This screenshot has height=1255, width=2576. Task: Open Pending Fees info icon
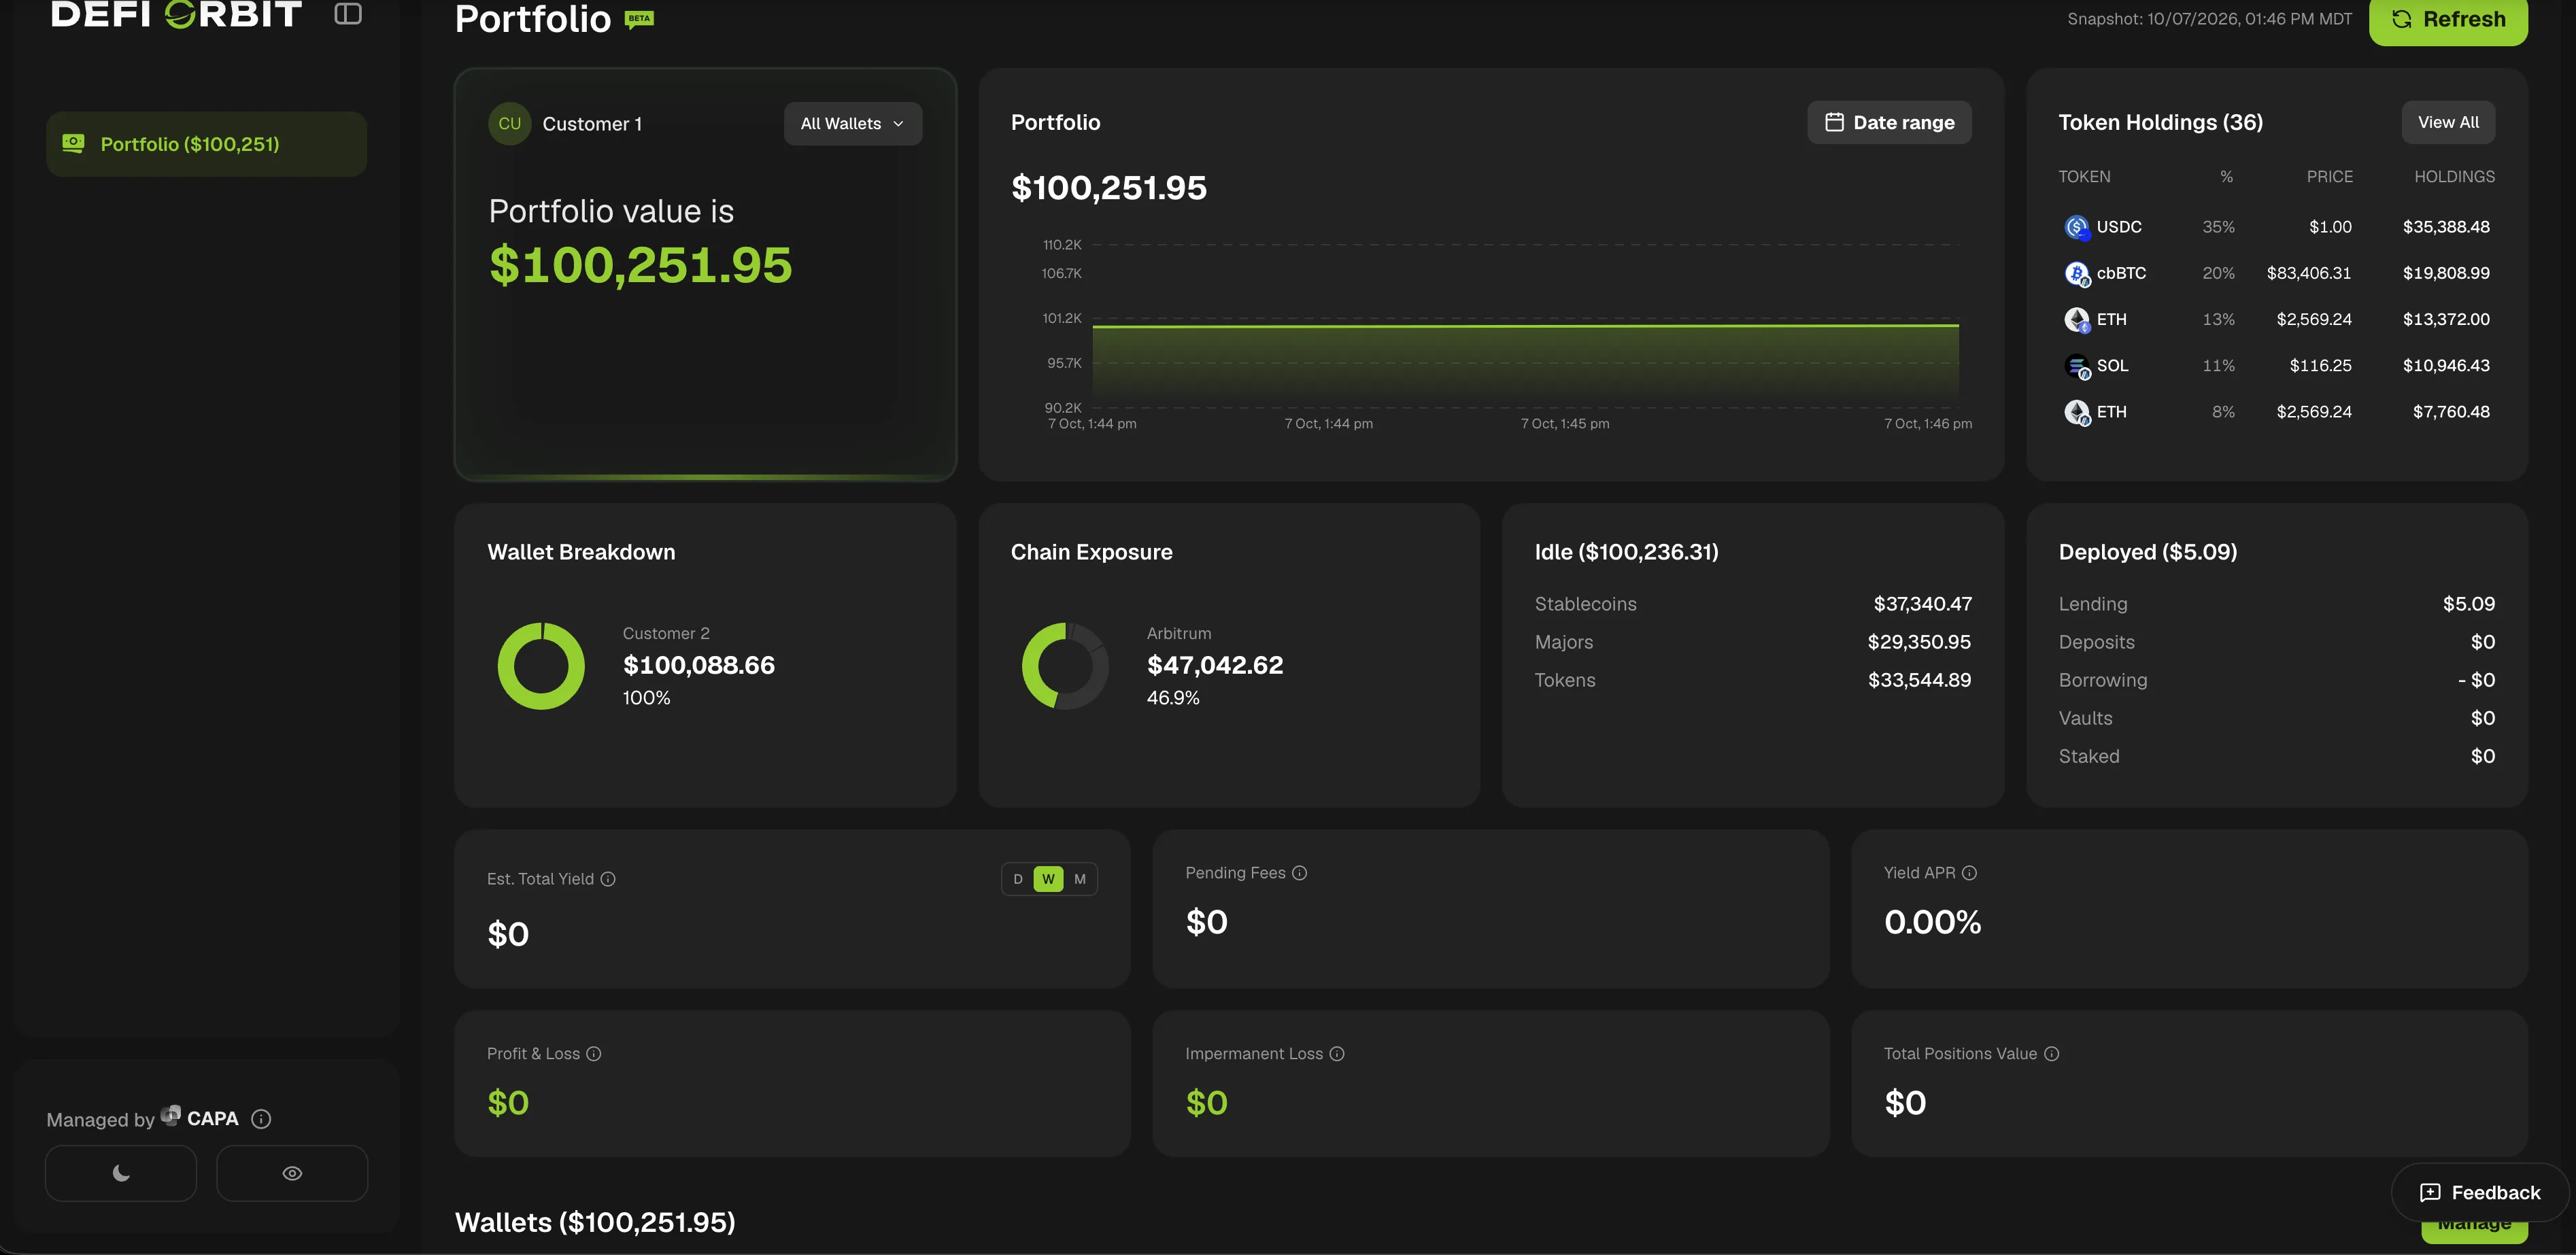1299,873
